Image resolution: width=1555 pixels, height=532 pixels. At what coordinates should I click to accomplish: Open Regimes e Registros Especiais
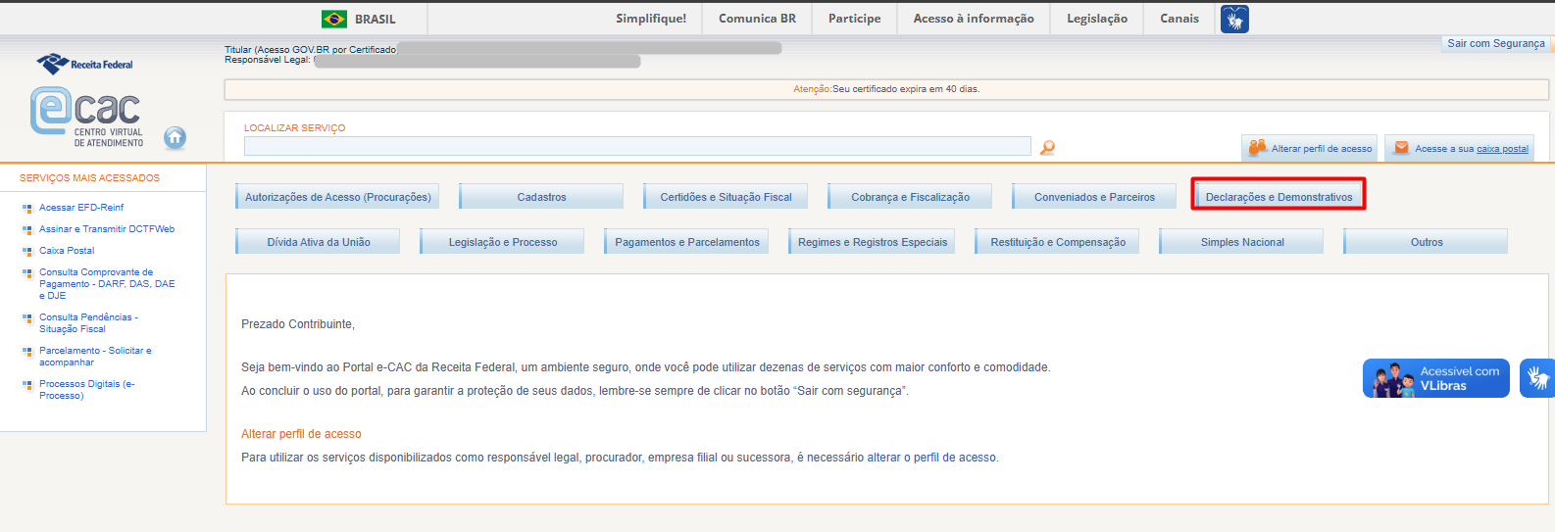click(x=872, y=242)
